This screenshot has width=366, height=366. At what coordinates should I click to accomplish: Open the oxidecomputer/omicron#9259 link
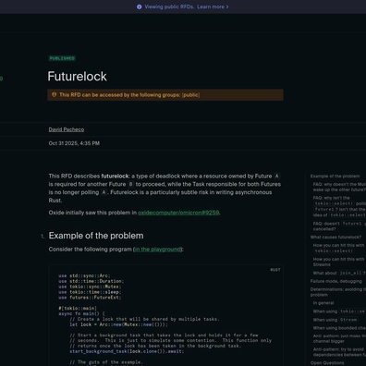pyautogui.click(x=178, y=213)
